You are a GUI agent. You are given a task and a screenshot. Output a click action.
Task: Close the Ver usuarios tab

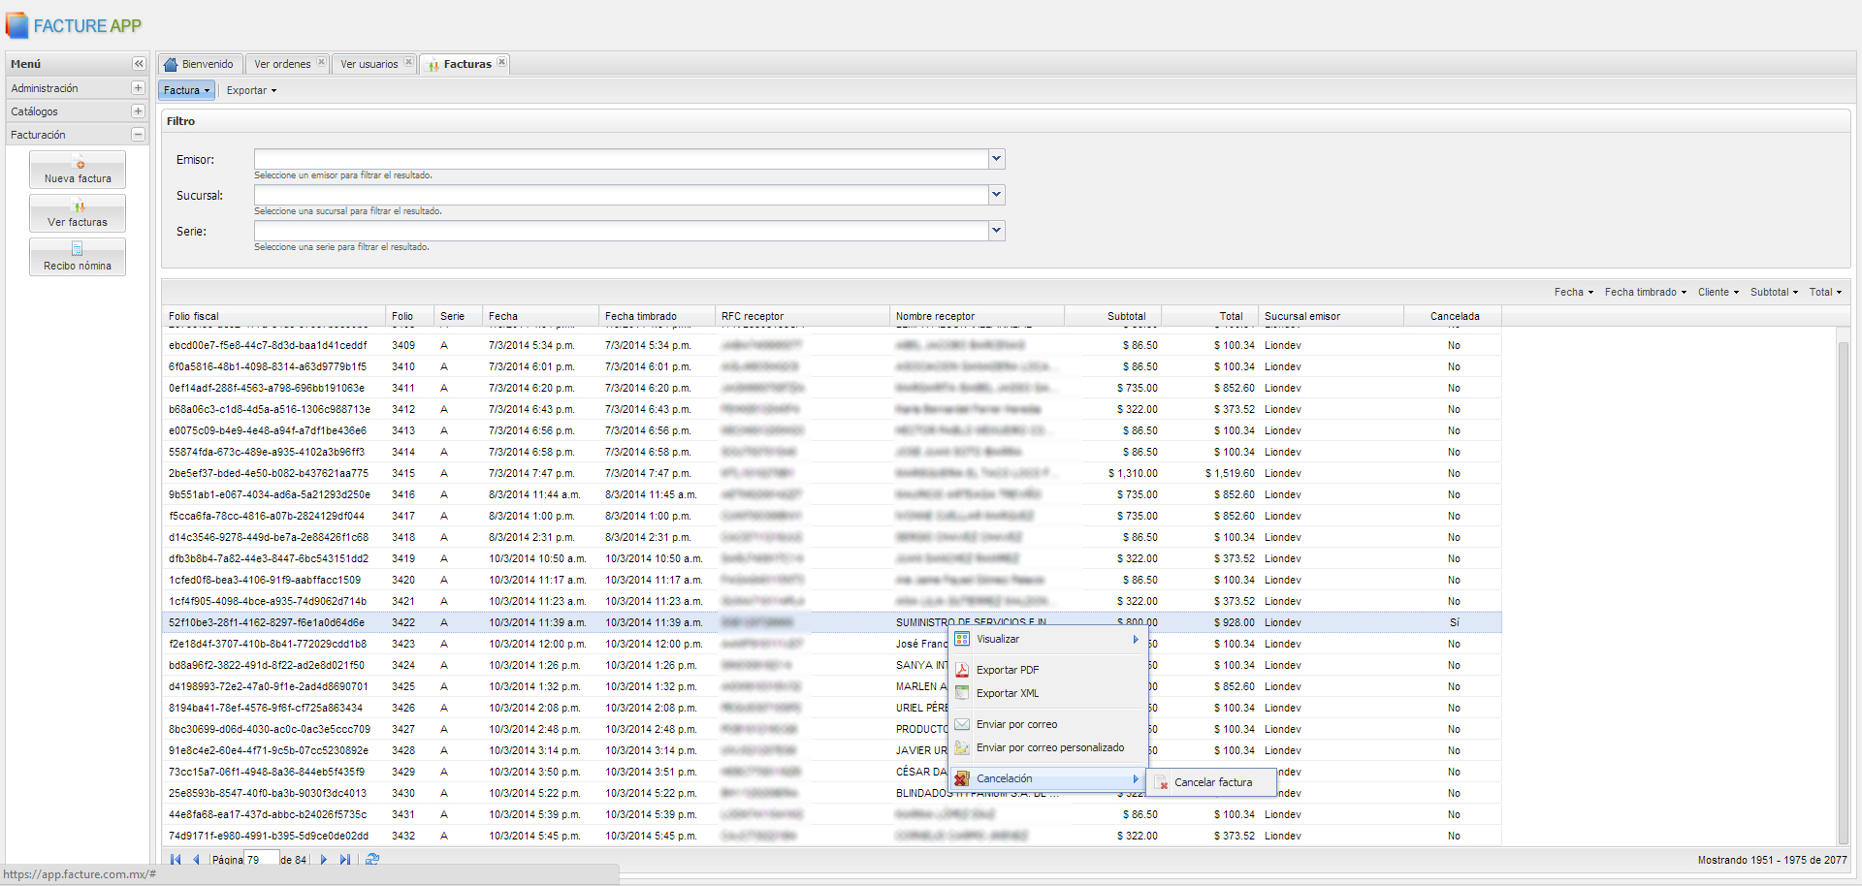pos(408,63)
